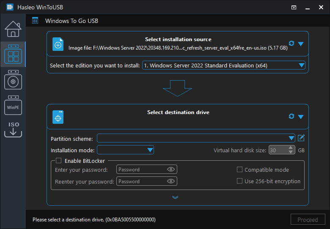Show password in Reenter your password field
This screenshot has width=330, height=229.
click(171, 181)
